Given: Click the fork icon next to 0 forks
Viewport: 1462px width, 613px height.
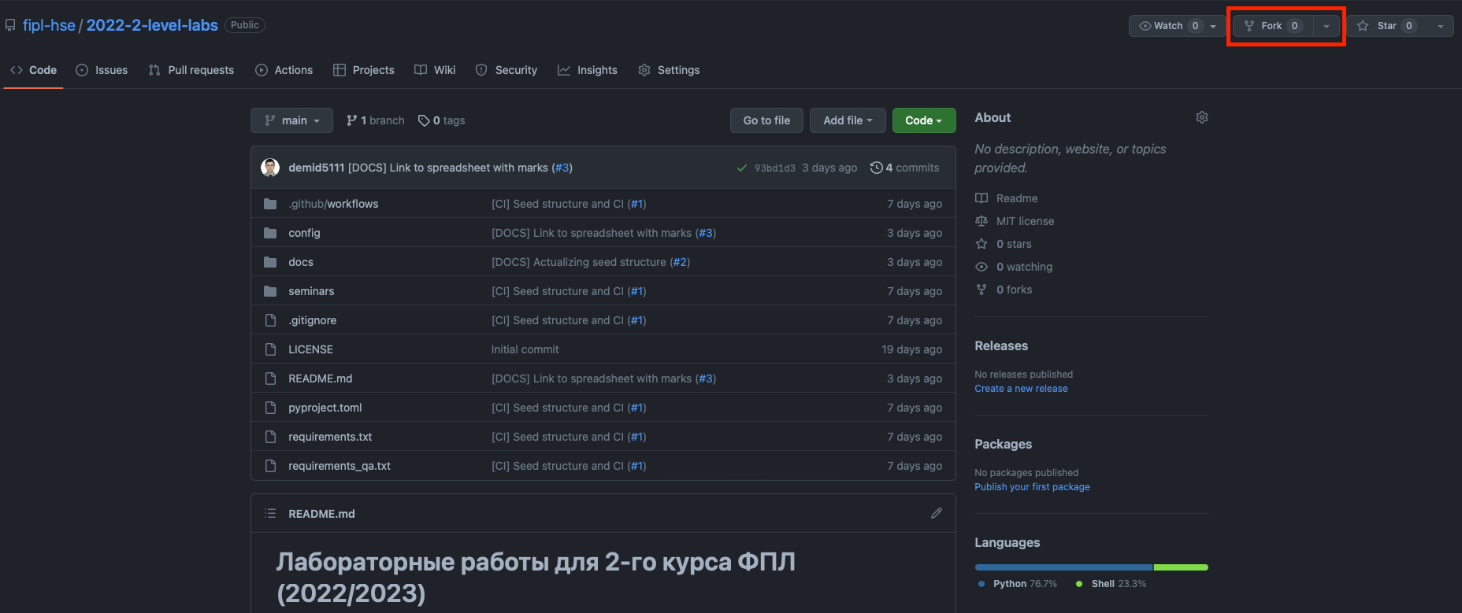Looking at the screenshot, I should 981,290.
